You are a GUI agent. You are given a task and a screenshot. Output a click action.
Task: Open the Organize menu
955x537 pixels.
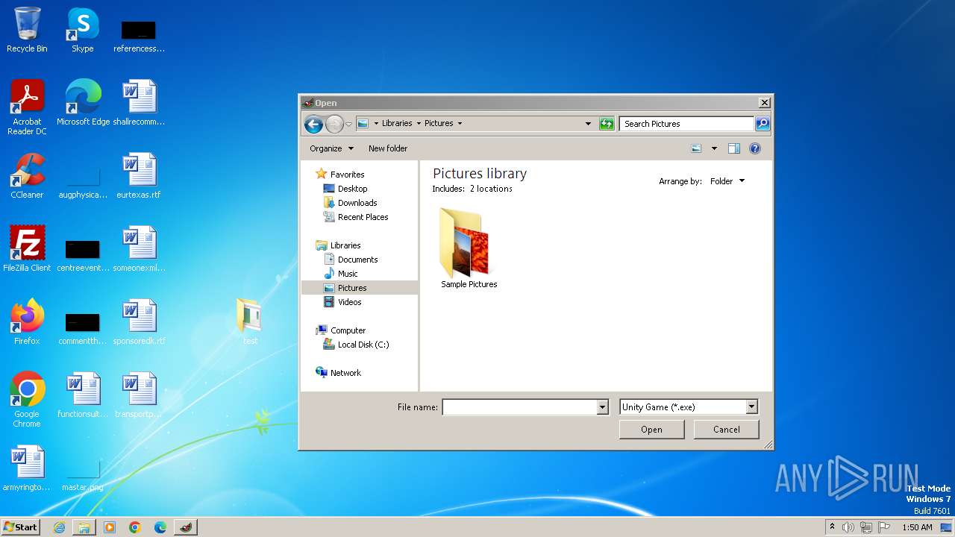coord(331,148)
